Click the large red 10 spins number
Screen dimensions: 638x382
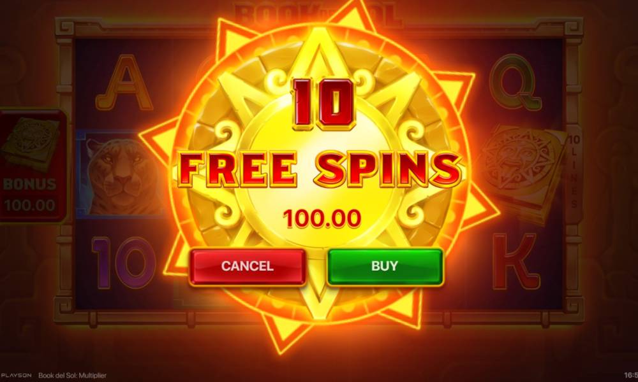click(323, 104)
